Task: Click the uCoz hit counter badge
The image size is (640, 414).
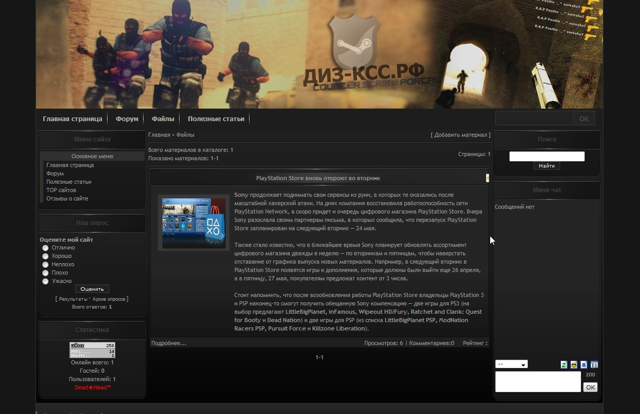Action: 92,350
